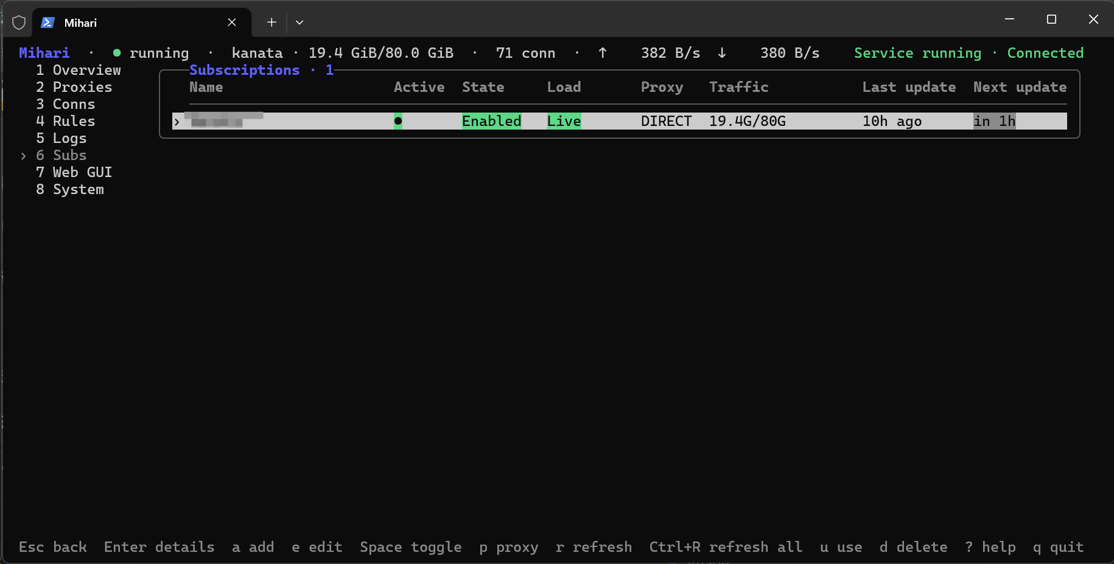Click the u use hint
The height and width of the screenshot is (564, 1114).
(841, 547)
